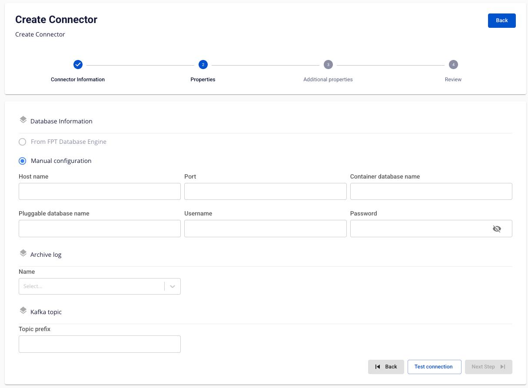Click the Kafka topic layers icon
Viewport: 528px width, 388px height.
[23, 311]
